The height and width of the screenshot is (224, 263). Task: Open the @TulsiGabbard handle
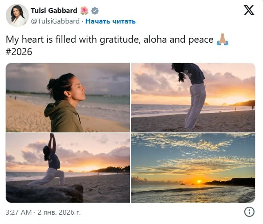click(x=55, y=21)
